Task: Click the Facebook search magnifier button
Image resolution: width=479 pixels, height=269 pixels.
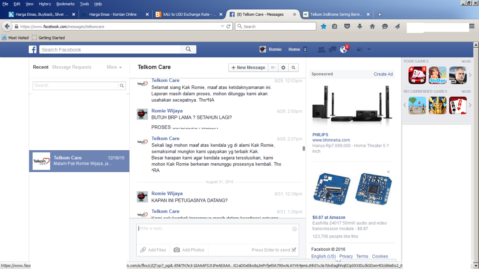Action: pyautogui.click(x=188, y=49)
